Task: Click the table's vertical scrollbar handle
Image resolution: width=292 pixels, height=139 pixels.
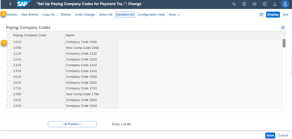Action: coord(284,43)
